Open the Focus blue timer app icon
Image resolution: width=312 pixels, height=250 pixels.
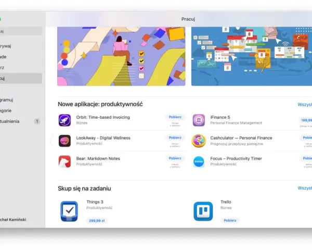(x=199, y=161)
